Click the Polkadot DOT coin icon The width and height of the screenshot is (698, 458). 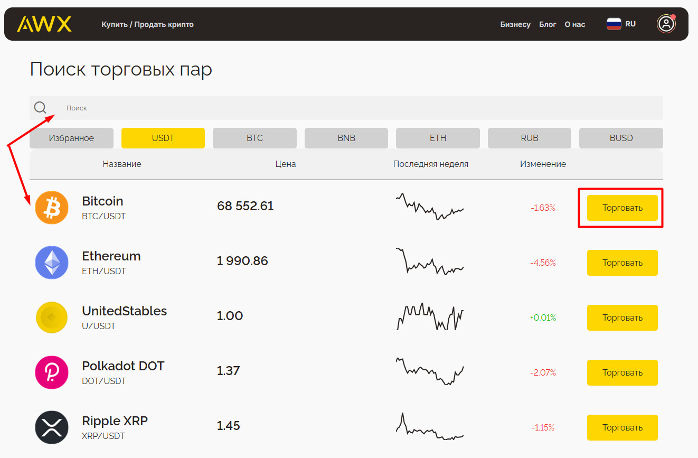tap(52, 372)
